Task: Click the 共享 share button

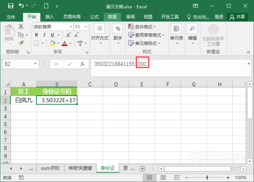Action: pos(237,17)
